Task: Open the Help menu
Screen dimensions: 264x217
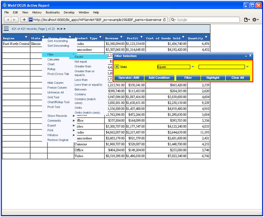Action: [96, 12]
